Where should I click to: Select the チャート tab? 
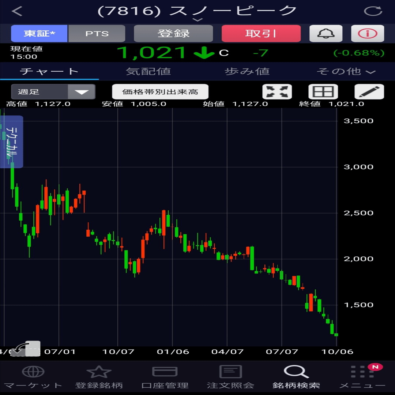pos(49,72)
